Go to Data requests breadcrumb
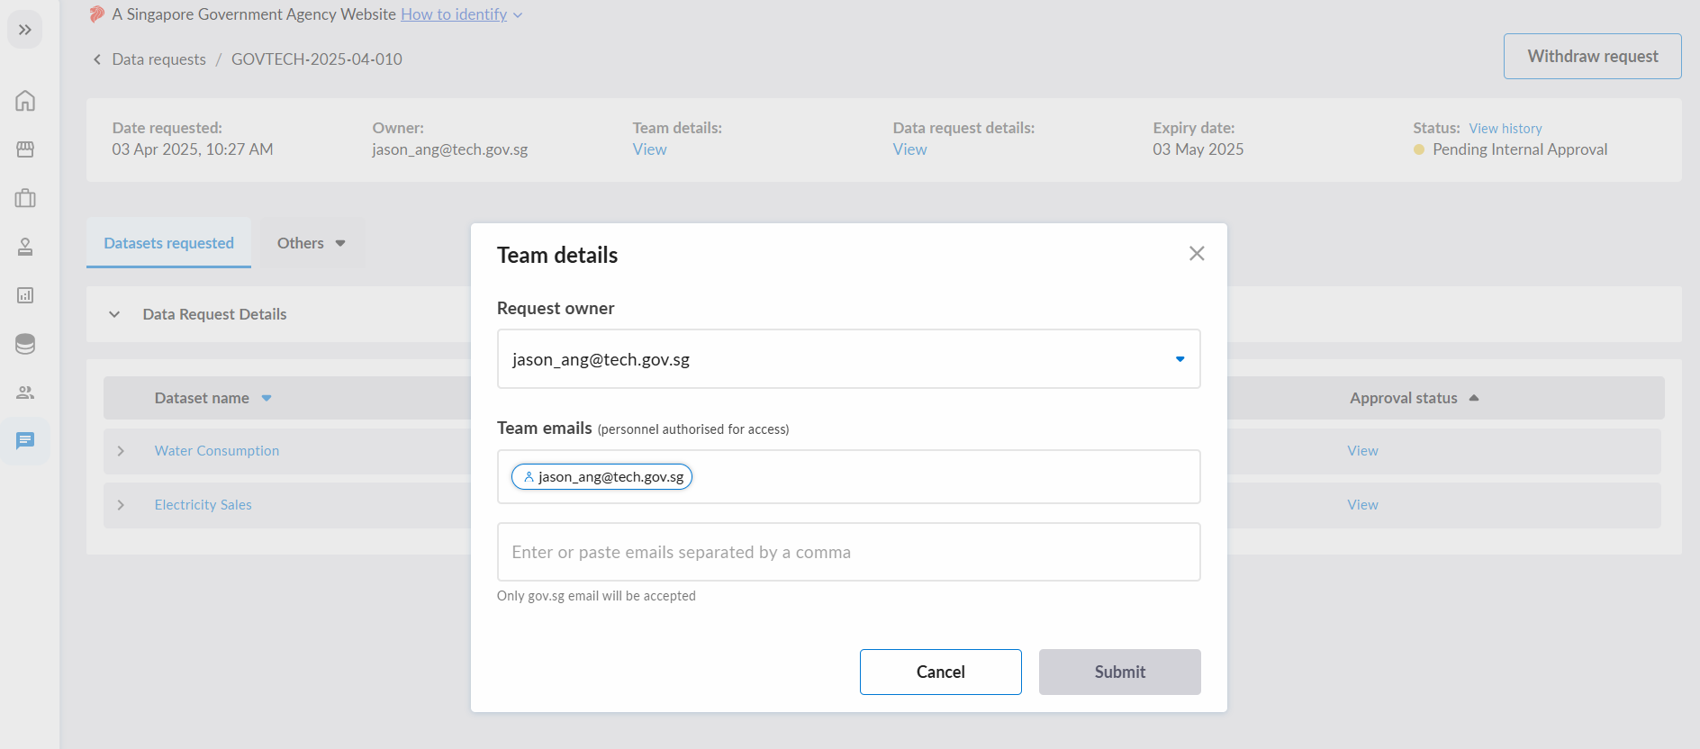Screen dimensions: 1700x749 click(x=158, y=59)
